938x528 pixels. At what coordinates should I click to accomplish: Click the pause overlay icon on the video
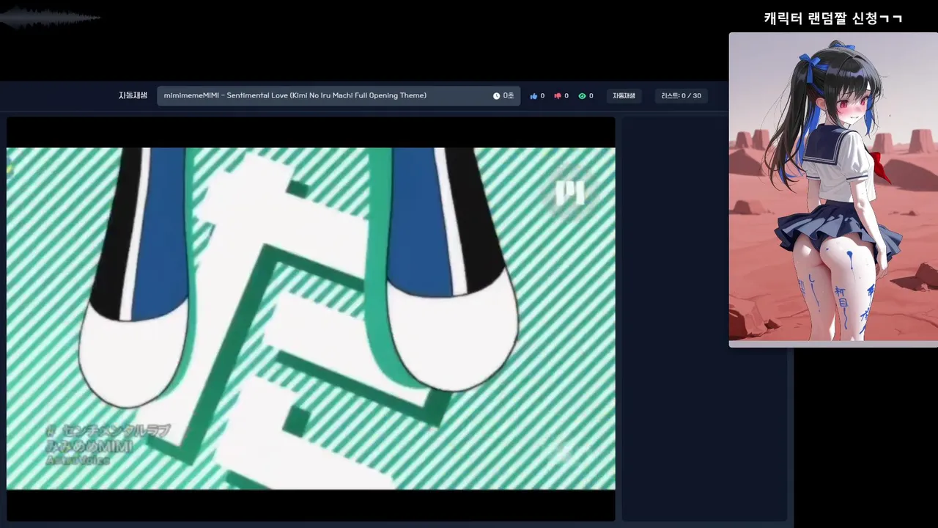pyautogui.click(x=570, y=193)
